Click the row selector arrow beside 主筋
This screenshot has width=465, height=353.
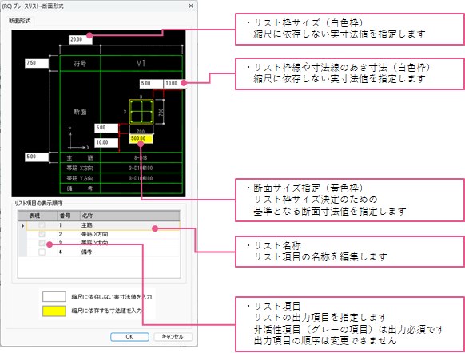(x=22, y=225)
